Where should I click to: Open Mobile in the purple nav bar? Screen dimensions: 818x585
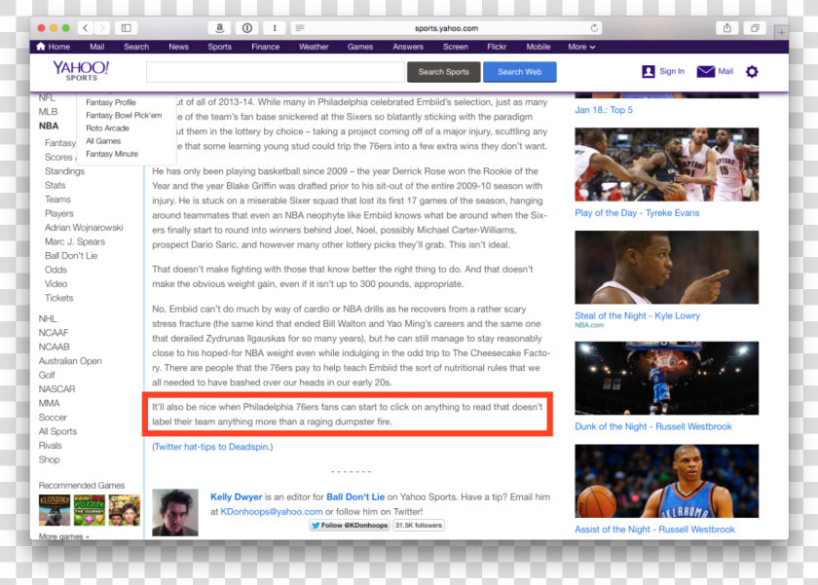coord(539,47)
